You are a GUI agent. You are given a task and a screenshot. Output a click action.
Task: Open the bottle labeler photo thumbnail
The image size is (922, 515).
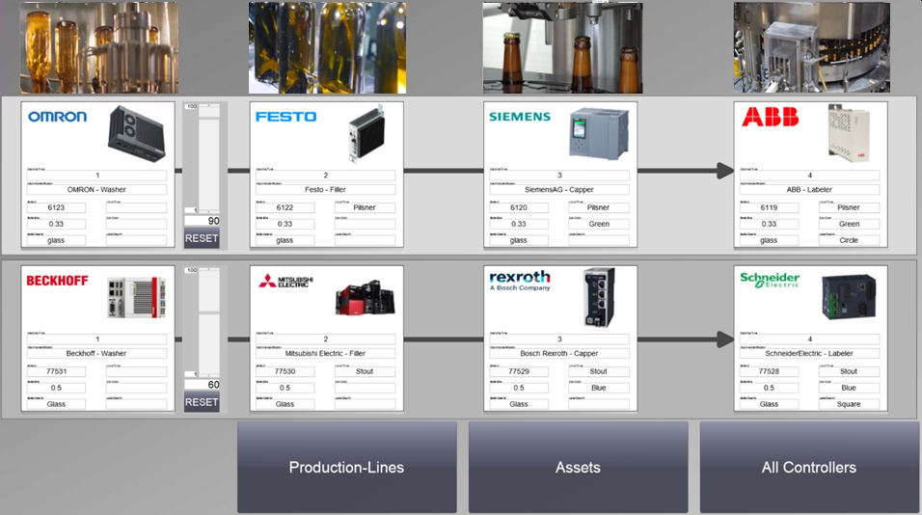click(x=811, y=47)
